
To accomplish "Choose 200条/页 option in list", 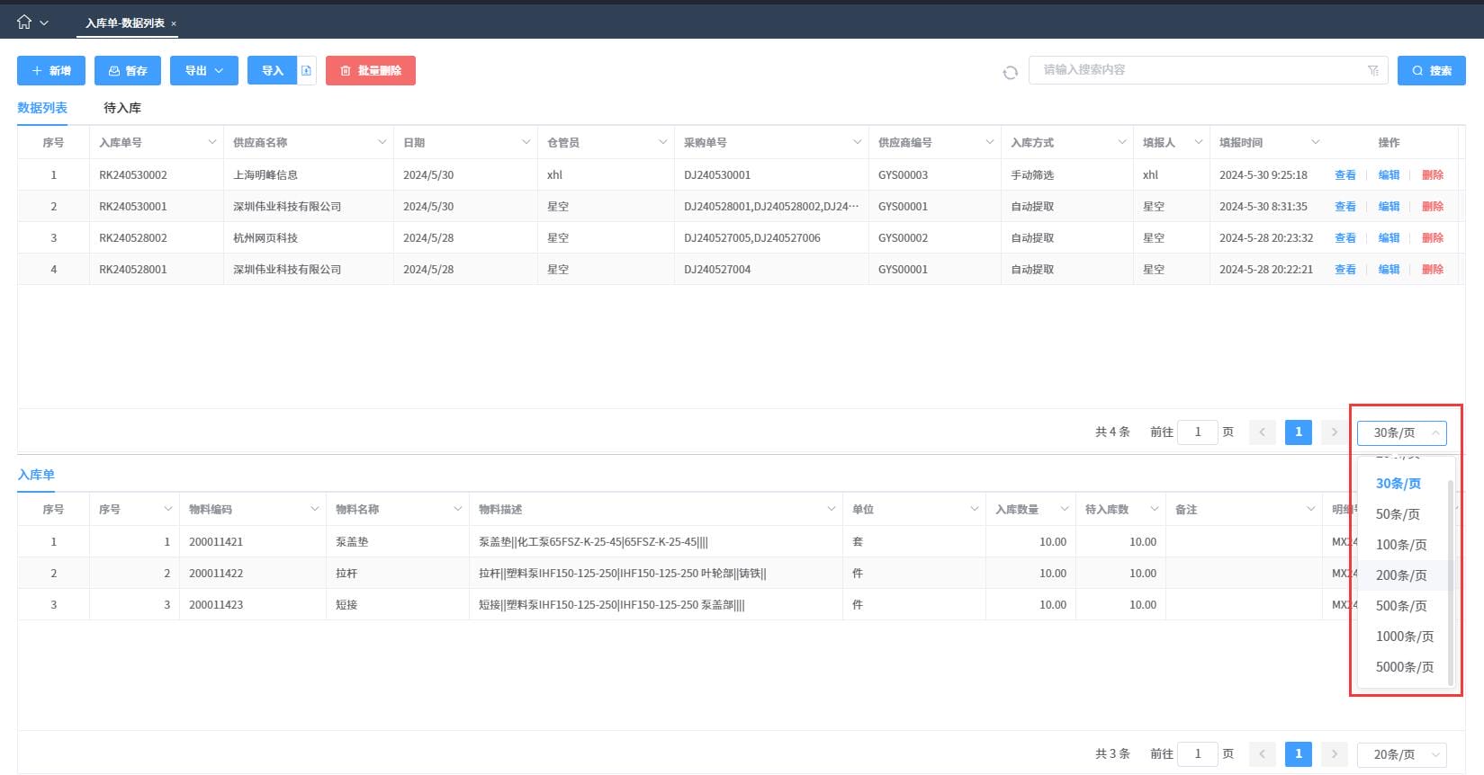I will click(x=1401, y=575).
